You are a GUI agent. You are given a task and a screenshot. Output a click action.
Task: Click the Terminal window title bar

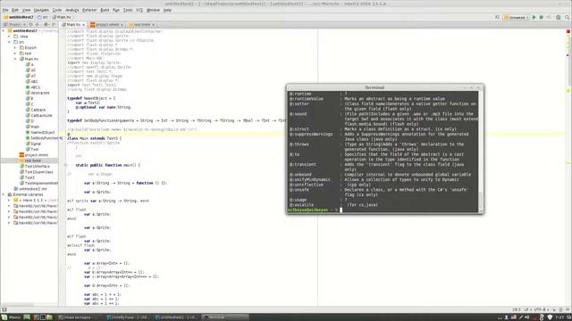(x=374, y=87)
